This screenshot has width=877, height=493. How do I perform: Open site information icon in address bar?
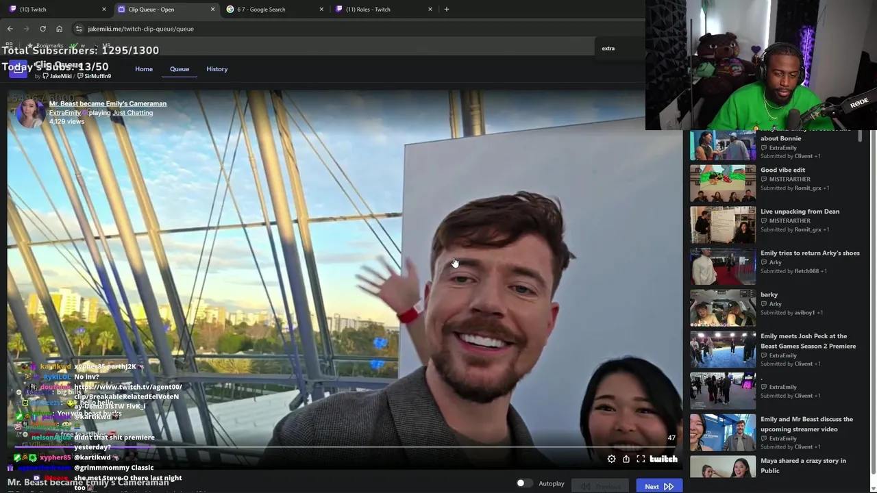(79, 29)
